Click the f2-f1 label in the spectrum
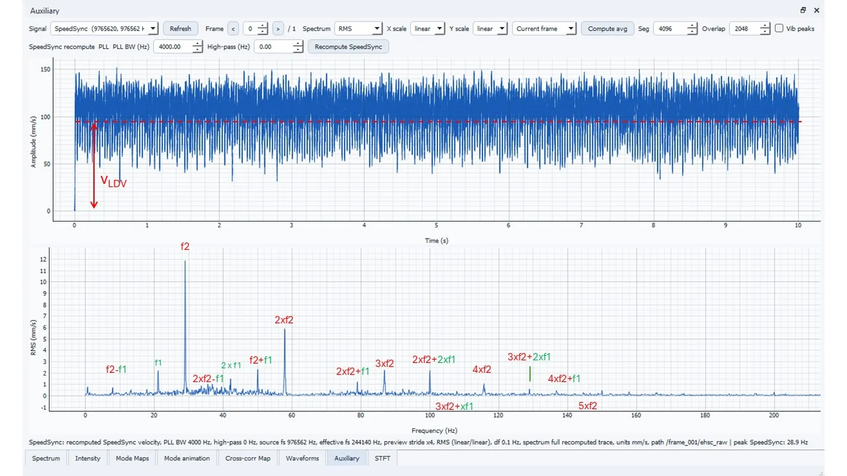This screenshot has width=847, height=476. click(116, 370)
